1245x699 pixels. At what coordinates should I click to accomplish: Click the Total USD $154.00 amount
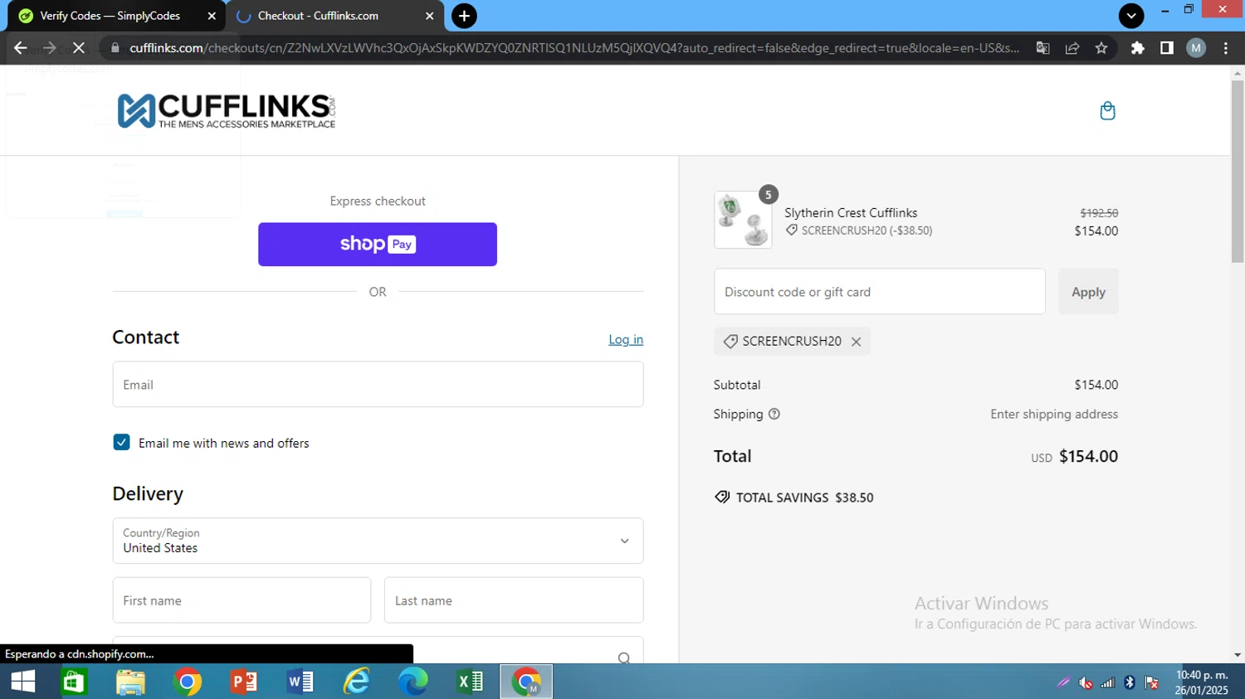click(1088, 456)
